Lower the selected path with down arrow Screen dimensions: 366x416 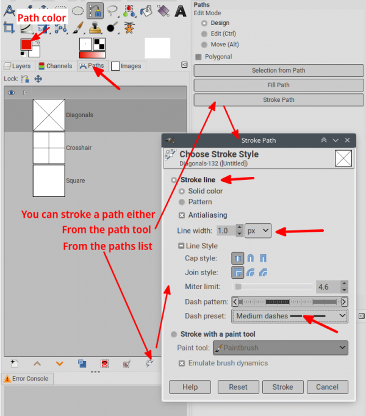pos(60,364)
